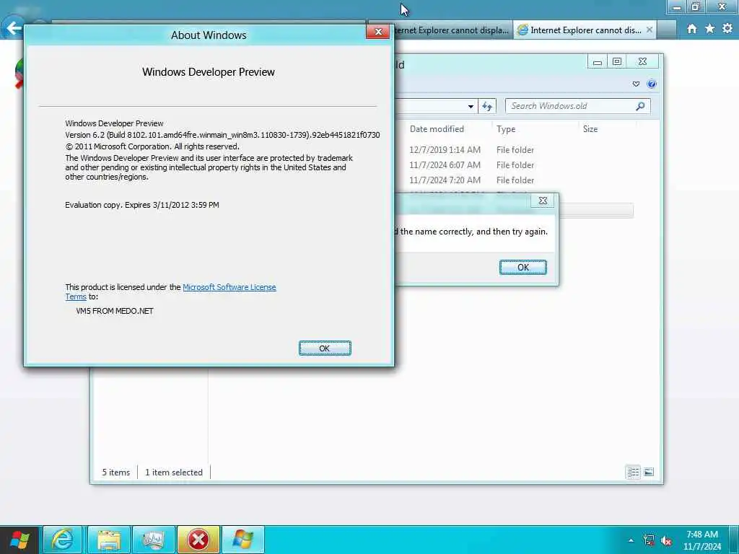Switch to details view in Explorer
Screen dimensions: 739x554
pyautogui.click(x=634, y=472)
